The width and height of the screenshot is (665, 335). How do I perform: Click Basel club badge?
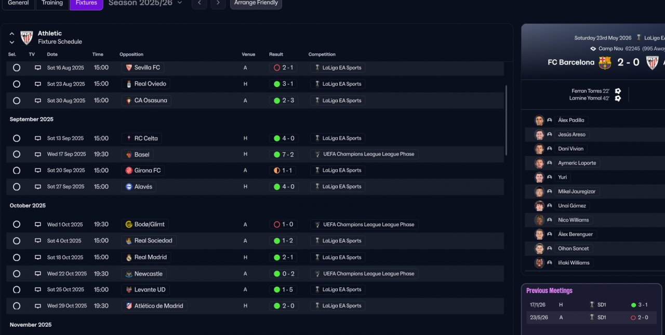pyautogui.click(x=129, y=155)
